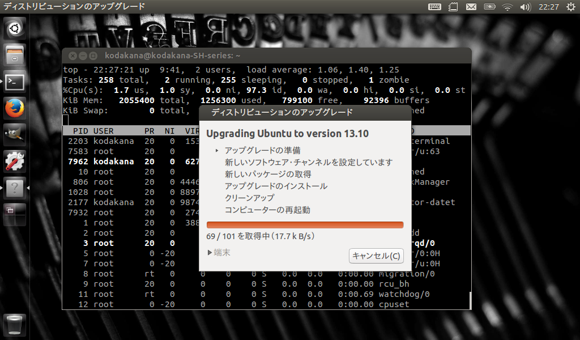
Task: Click the top panel title ディストリビューションのアップグレード
Action: (x=74, y=6)
